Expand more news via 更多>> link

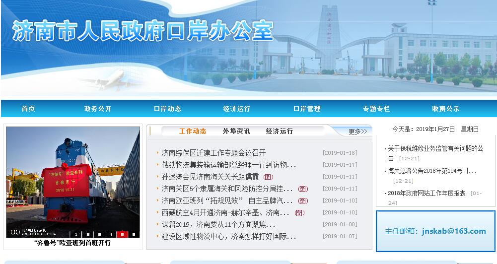pyautogui.click(x=357, y=132)
